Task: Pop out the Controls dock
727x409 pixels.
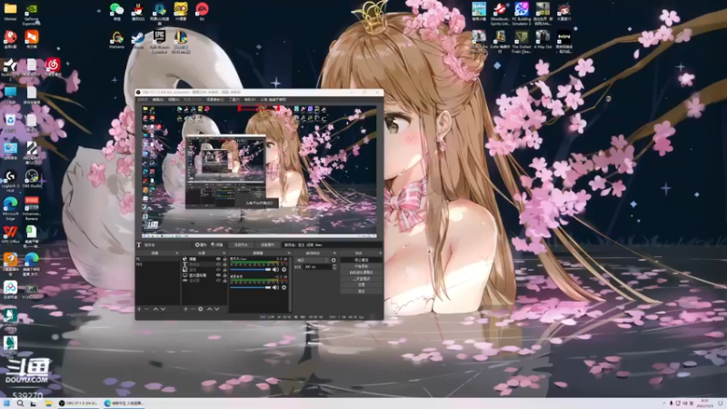Action: click(x=380, y=253)
